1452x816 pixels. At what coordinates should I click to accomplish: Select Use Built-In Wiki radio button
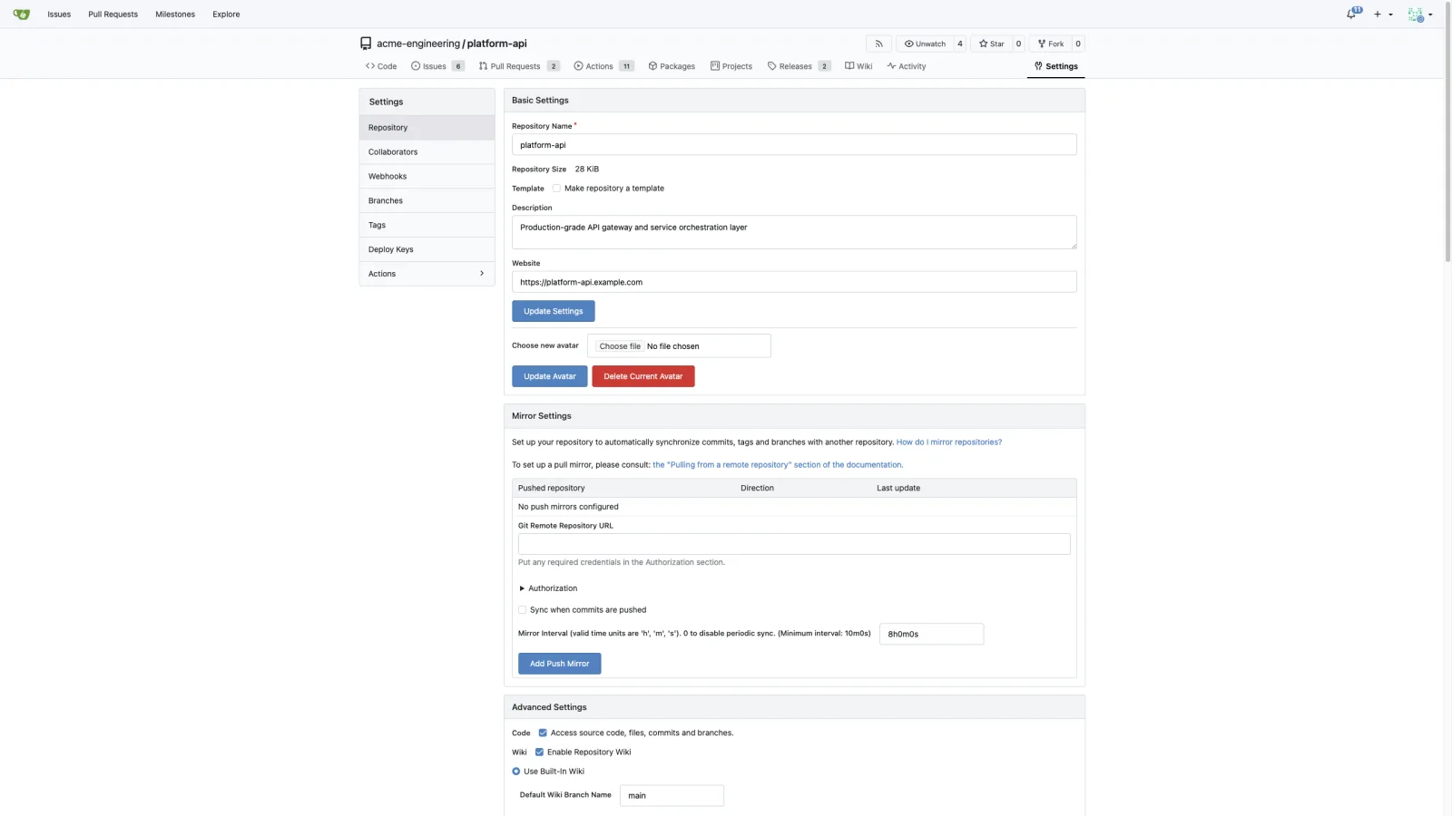point(516,772)
